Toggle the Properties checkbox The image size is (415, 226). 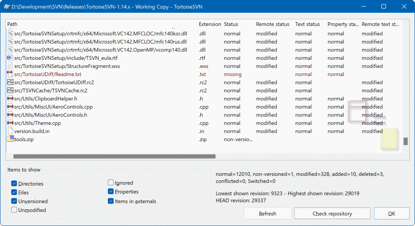pos(110,191)
